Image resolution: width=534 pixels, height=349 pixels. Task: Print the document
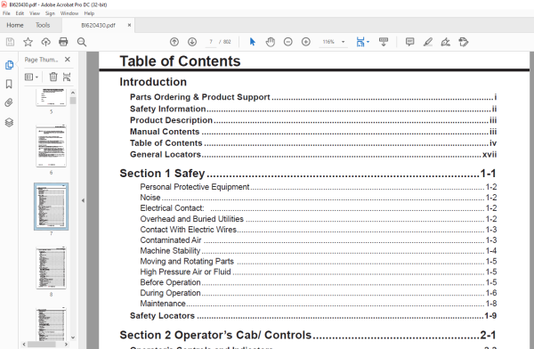(x=63, y=42)
